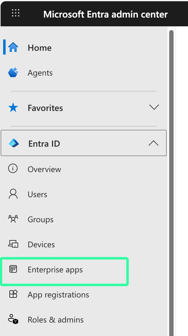This screenshot has width=188, height=336.
Task: Click the Entra ID diamond logo icon
Action: point(14,144)
